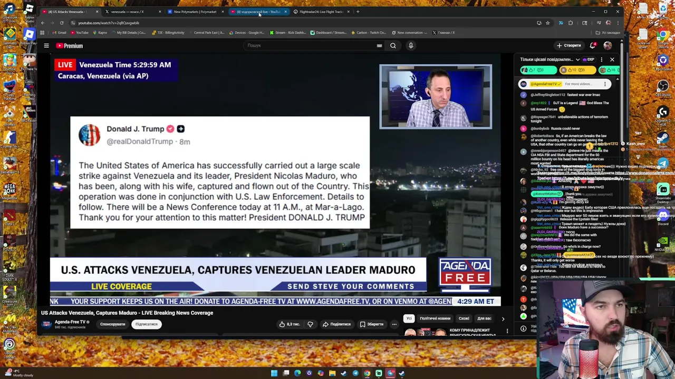Open OBS Studio desktop shortcut
This screenshot has width=675, height=379.
coord(663,87)
